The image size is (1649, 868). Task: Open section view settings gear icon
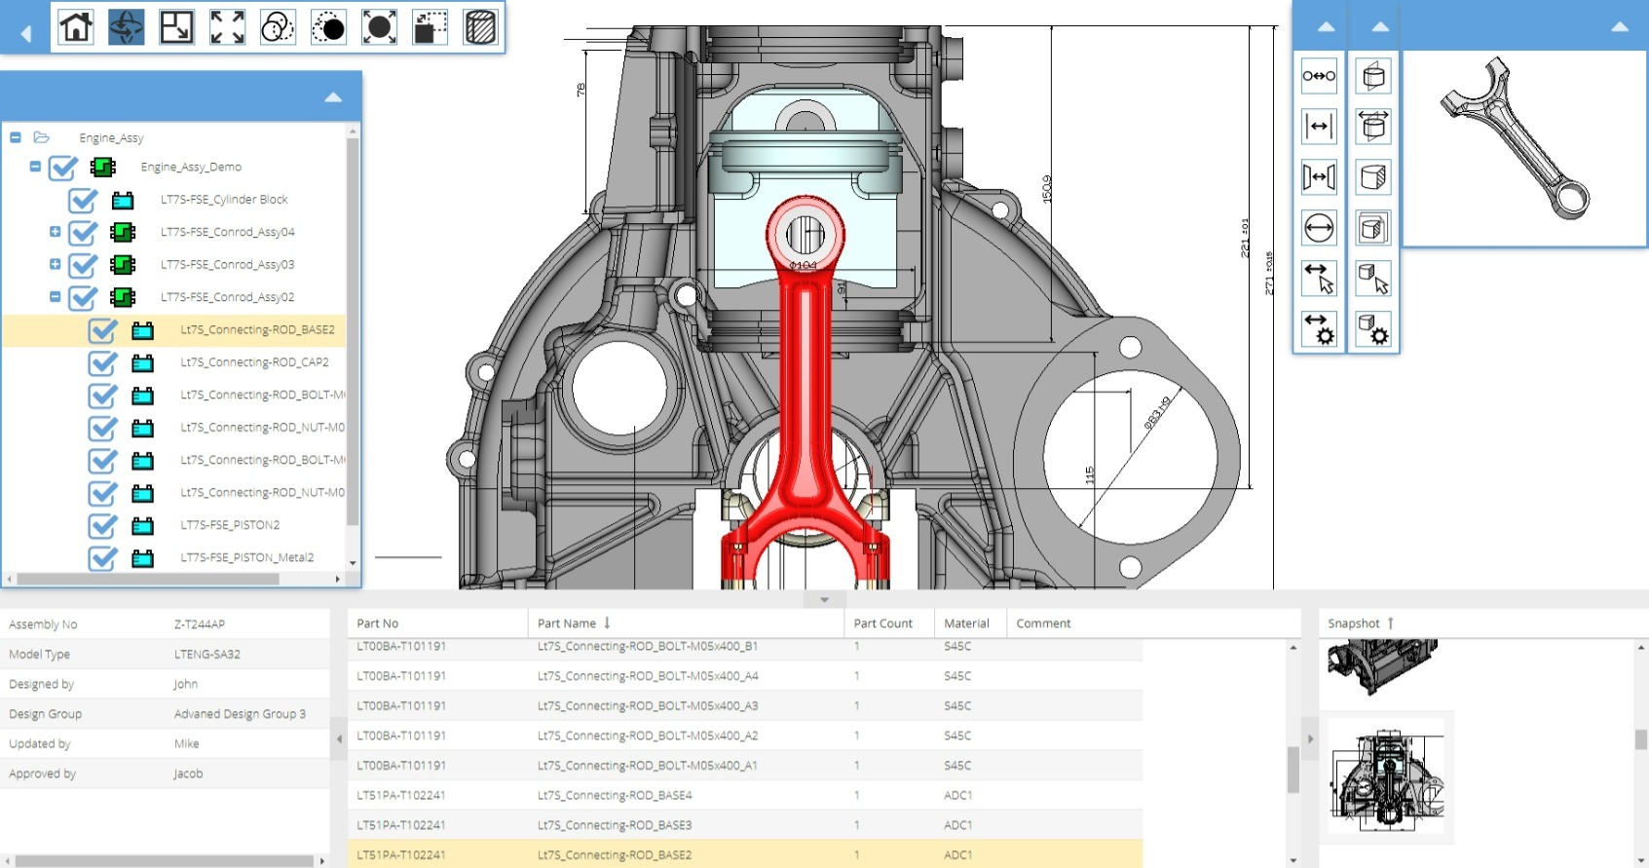(x=1373, y=329)
